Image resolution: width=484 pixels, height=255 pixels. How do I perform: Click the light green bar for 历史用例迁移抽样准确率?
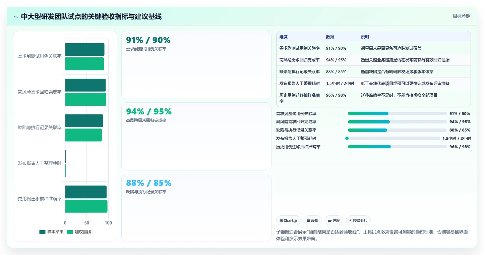tap(86, 206)
